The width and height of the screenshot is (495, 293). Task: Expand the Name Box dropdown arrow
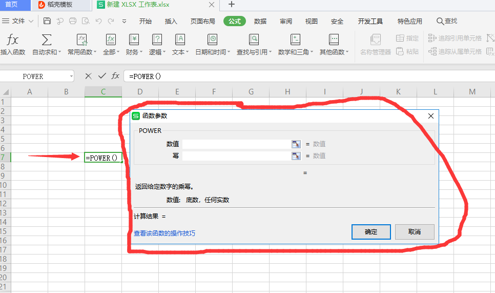71,76
